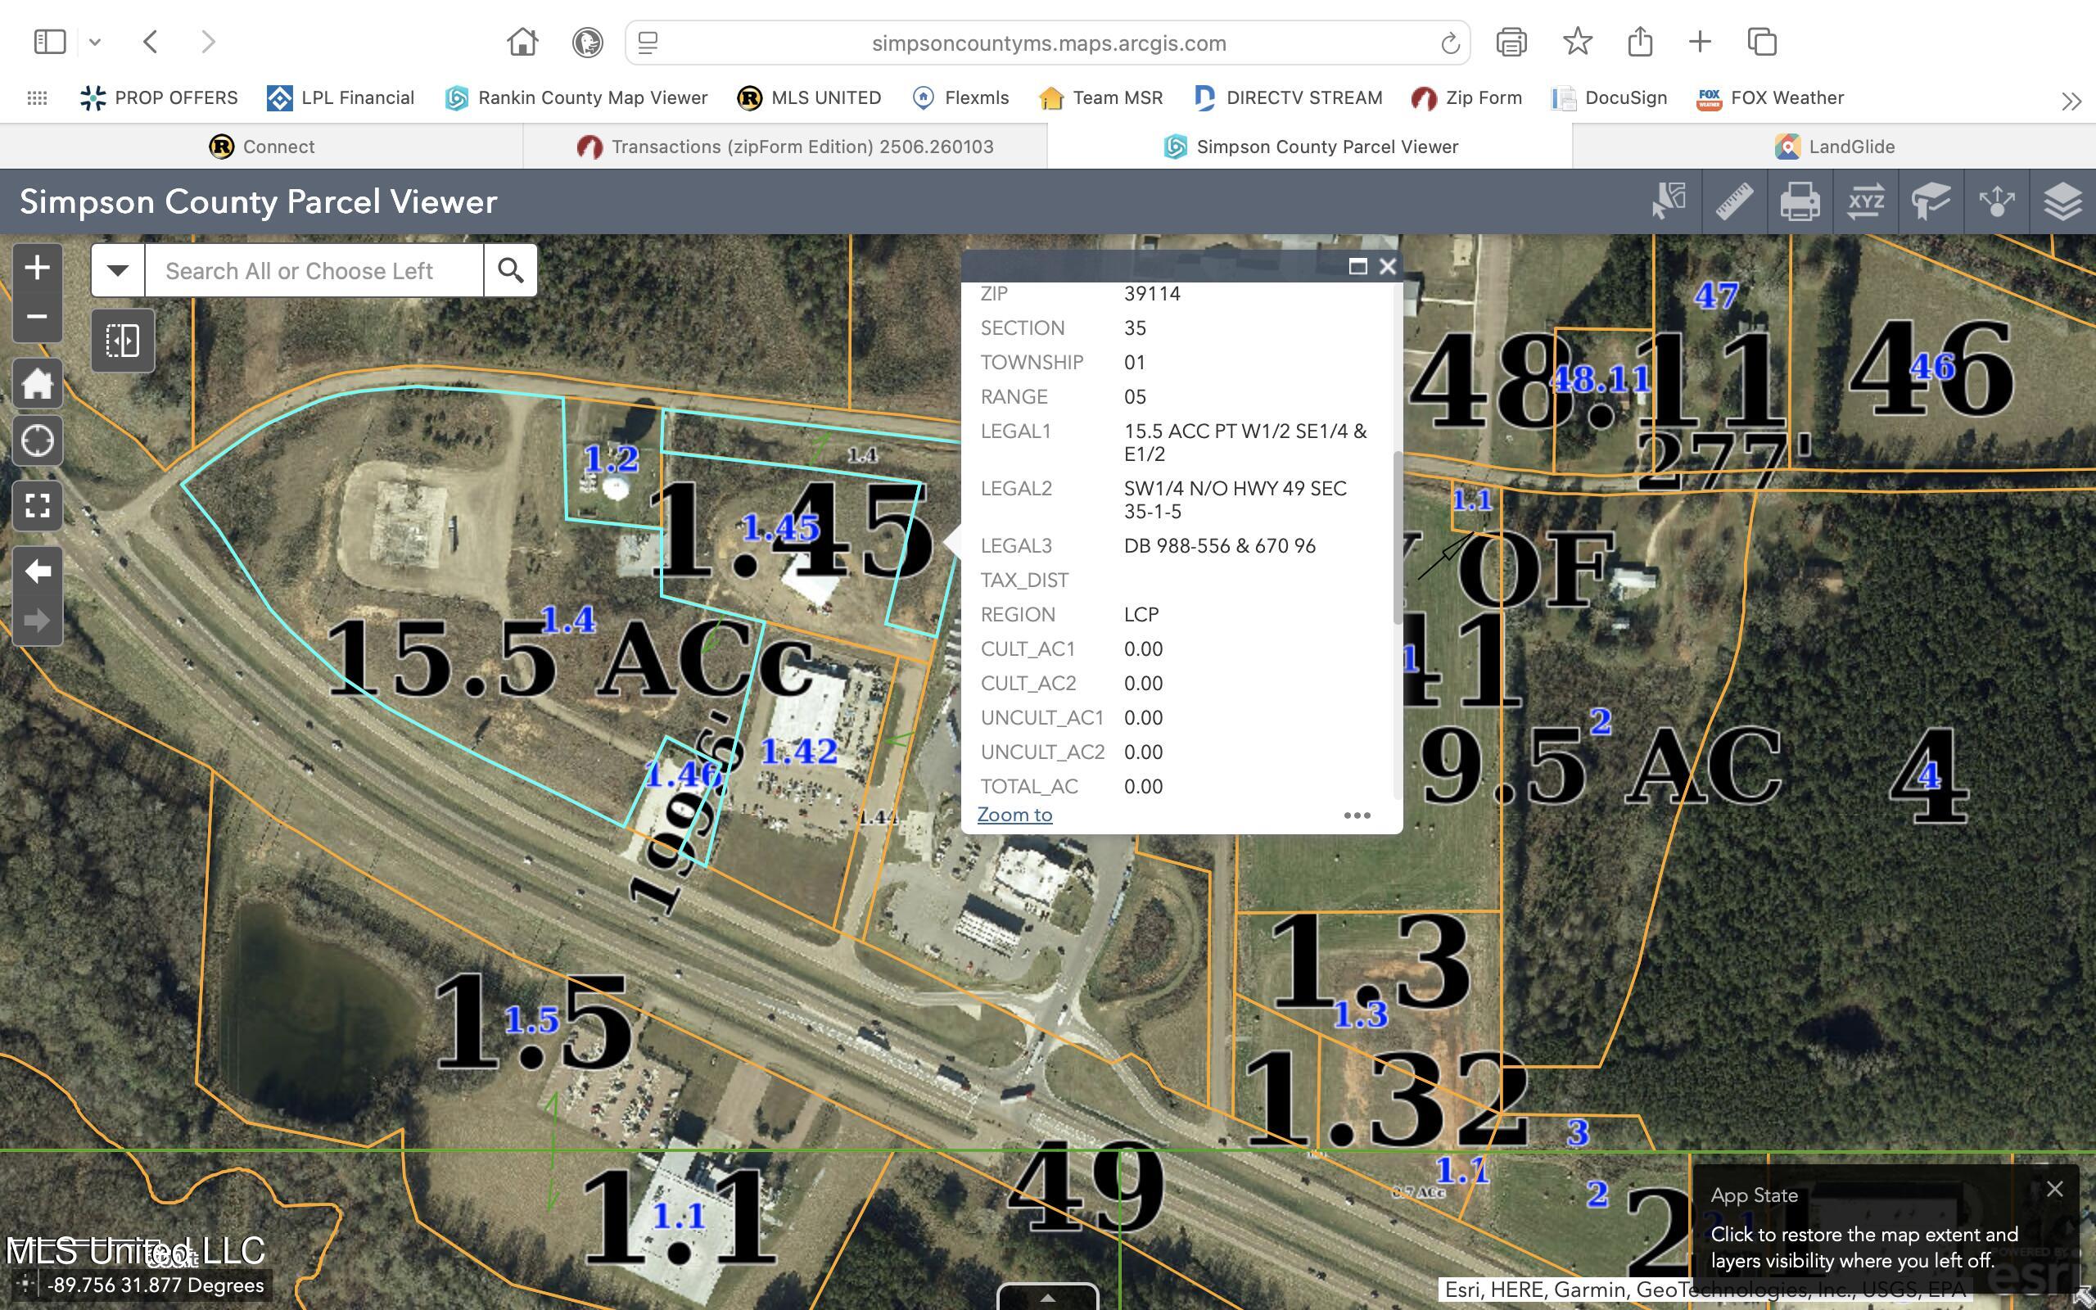Open popup more options ellipsis menu

tap(1357, 815)
